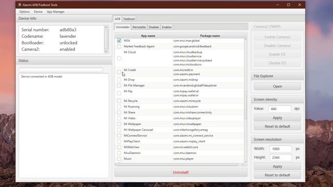Check the Mi Credit checkbox
The image size is (333, 187).
click(119, 72)
